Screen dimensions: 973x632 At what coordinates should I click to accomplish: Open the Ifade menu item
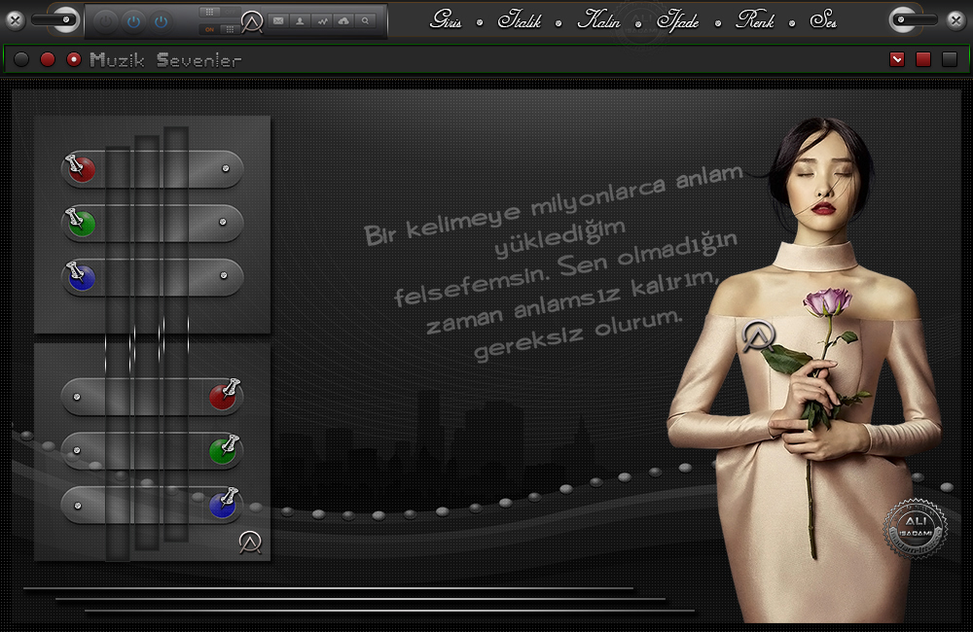point(677,20)
